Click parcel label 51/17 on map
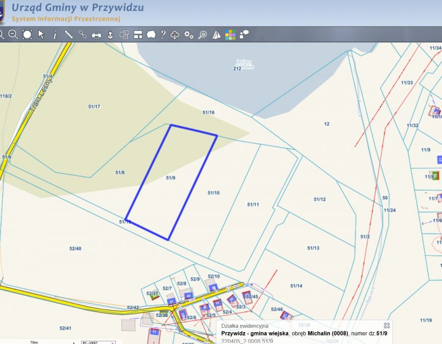This screenshot has height=344, width=442. pos(94,107)
